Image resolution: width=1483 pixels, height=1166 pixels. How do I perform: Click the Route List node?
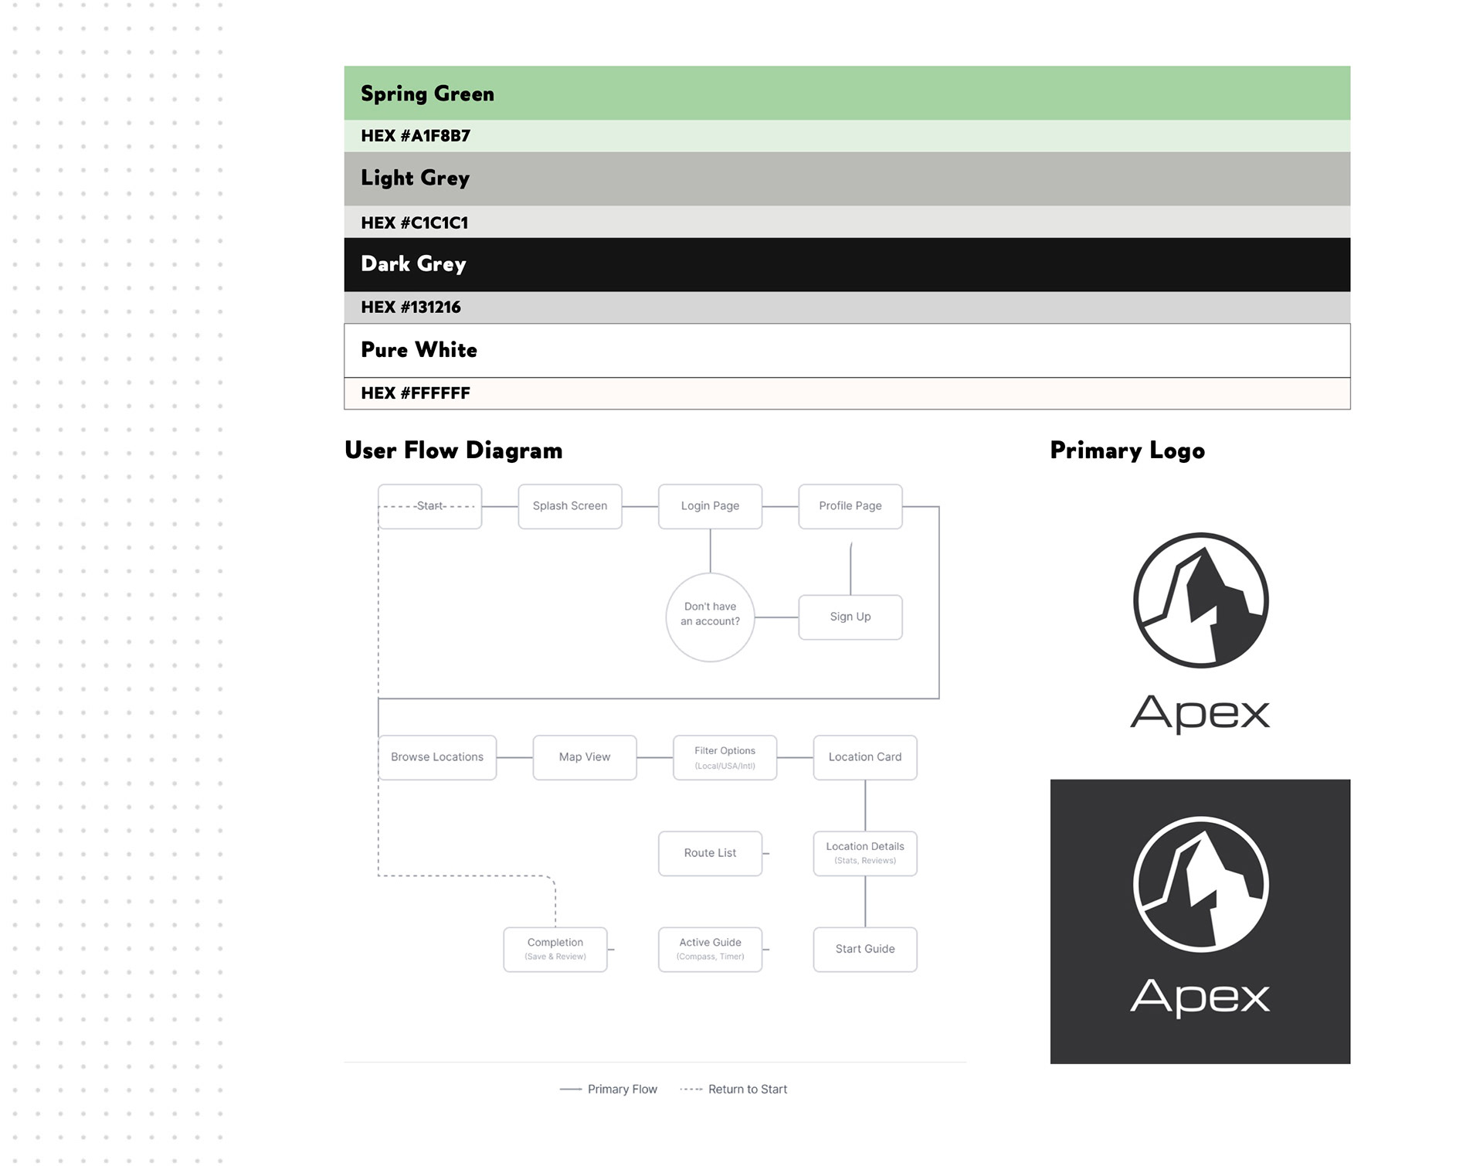tap(710, 853)
